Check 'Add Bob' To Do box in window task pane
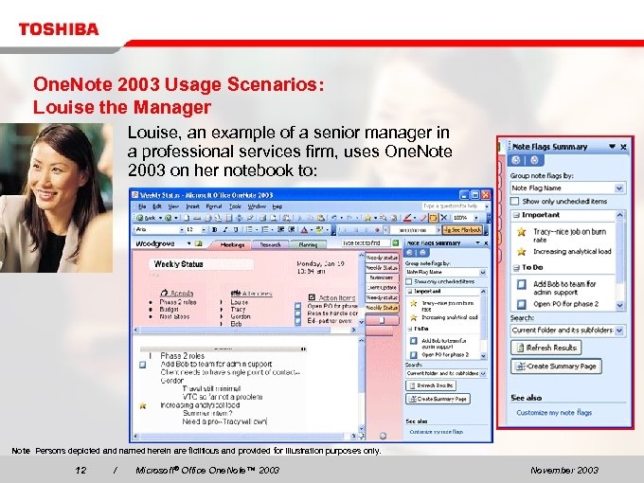This screenshot has width=644, height=483. (414, 341)
